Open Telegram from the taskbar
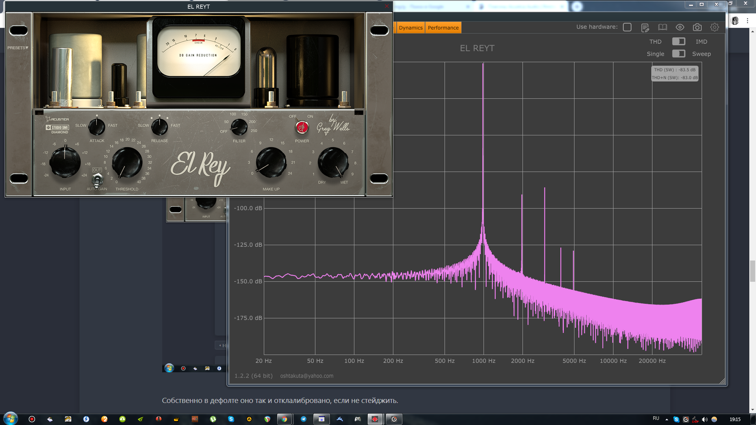 pos(304,419)
